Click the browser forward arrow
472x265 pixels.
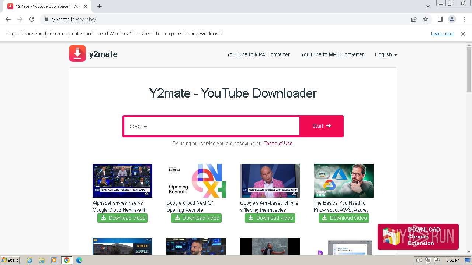[x=20, y=20]
